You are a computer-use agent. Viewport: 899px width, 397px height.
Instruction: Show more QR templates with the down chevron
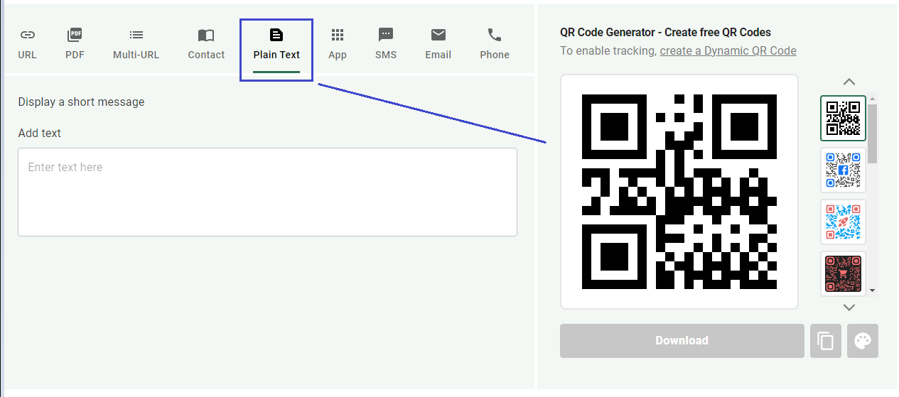pyautogui.click(x=849, y=308)
